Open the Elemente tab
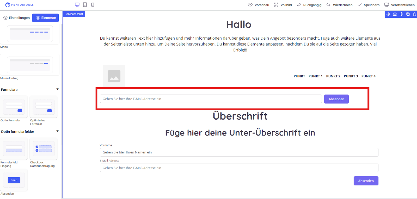417x199 pixels. (x=46, y=18)
